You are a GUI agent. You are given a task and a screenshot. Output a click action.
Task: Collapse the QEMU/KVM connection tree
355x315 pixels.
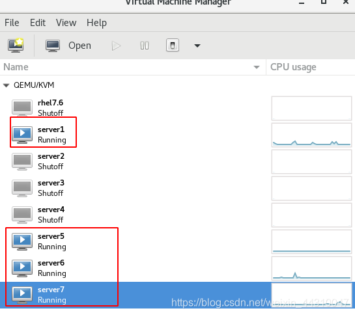(x=6, y=85)
